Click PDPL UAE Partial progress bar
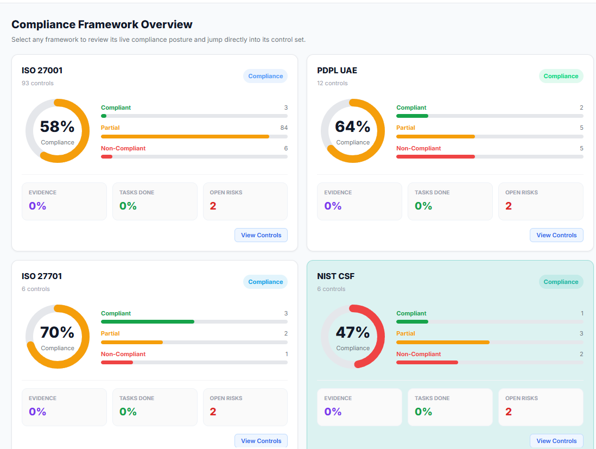 [x=490, y=136]
